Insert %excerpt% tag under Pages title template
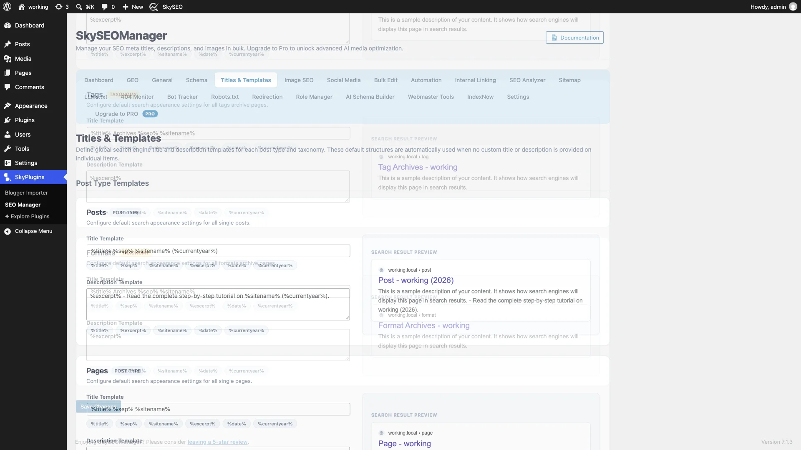801x450 pixels. pyautogui.click(x=202, y=424)
